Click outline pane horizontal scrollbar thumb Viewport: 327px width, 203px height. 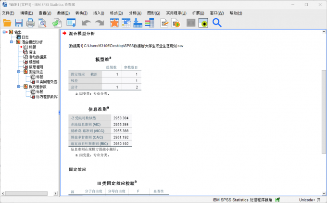tap(26, 193)
